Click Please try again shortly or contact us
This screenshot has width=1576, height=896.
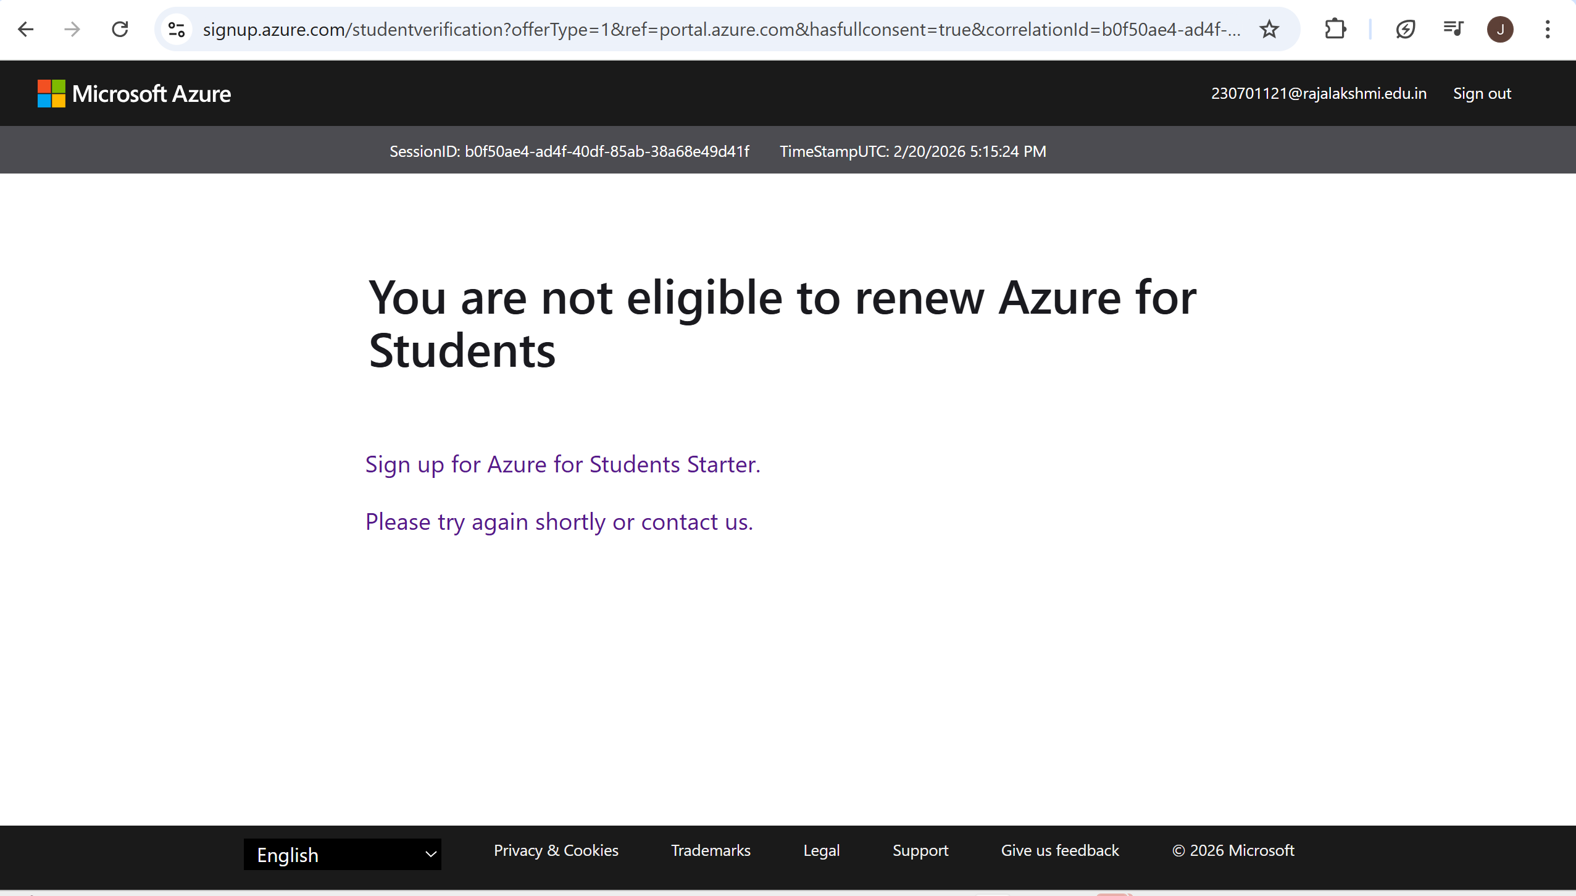click(559, 522)
